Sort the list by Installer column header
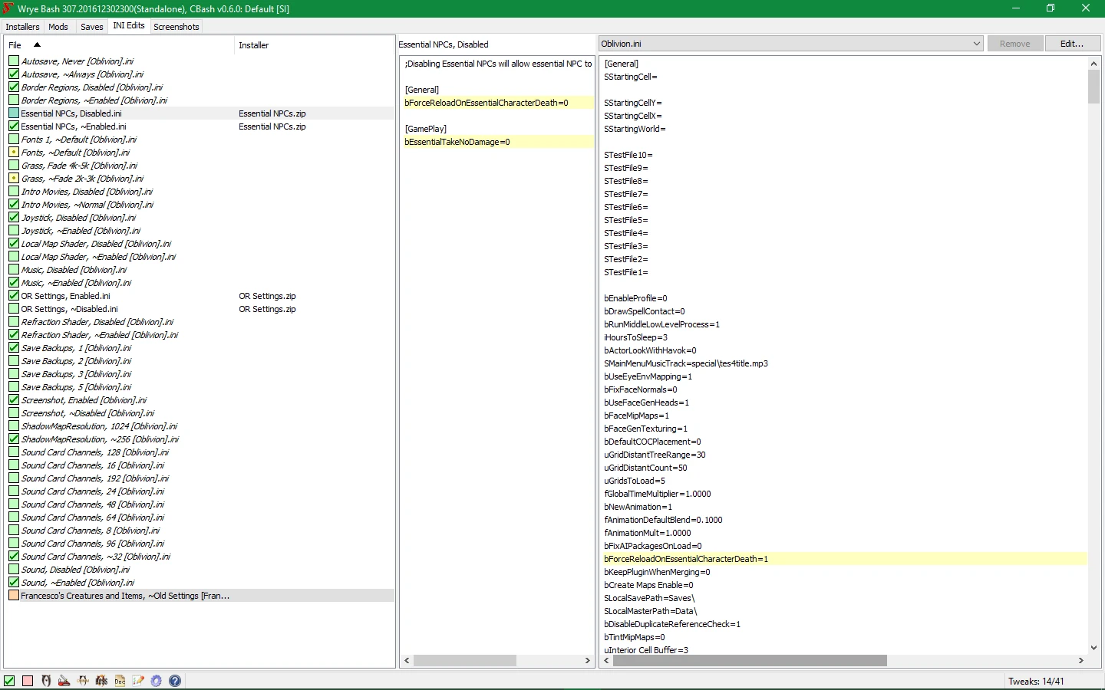Screen dimensions: 1105x690 pyautogui.click(x=315, y=45)
